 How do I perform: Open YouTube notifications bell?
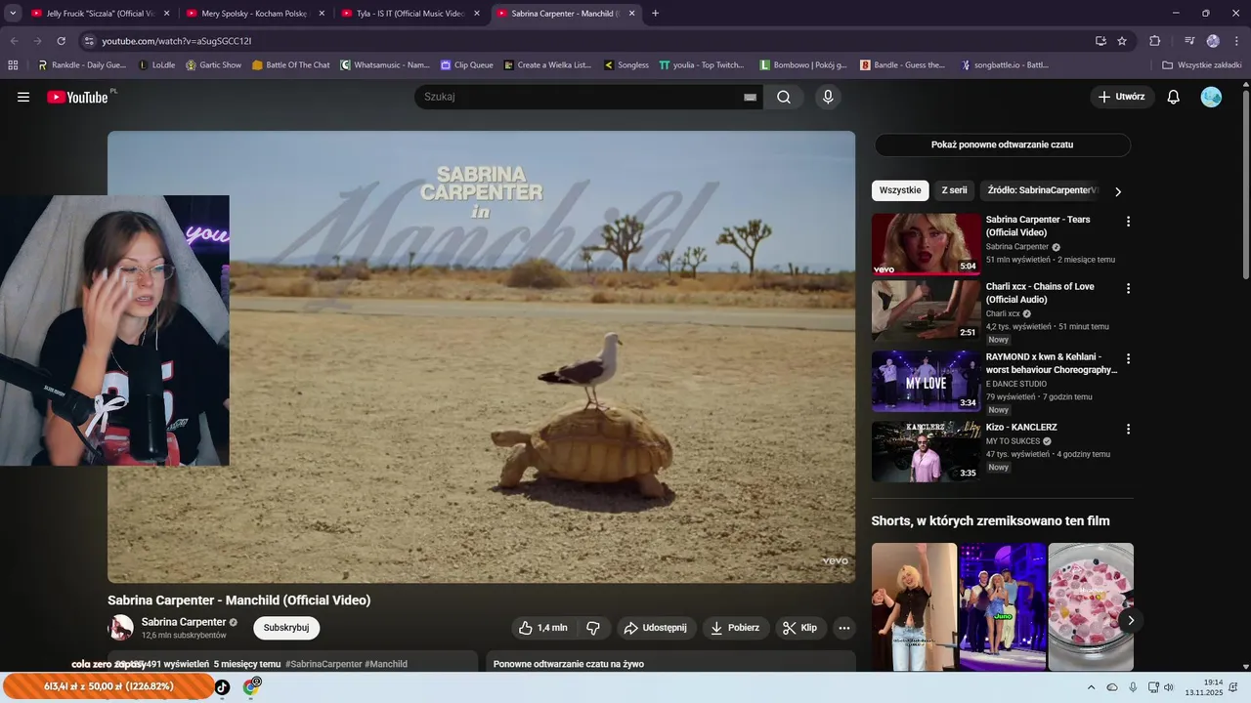[1174, 97]
